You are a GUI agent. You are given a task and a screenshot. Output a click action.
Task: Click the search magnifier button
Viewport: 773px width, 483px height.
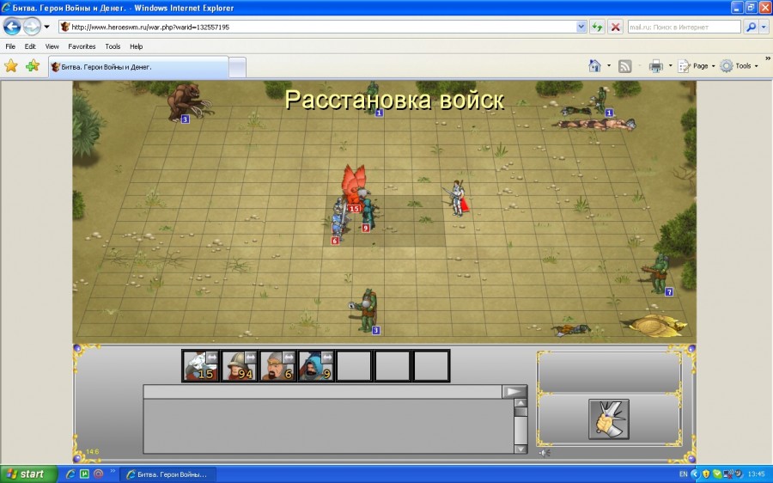pos(751,28)
